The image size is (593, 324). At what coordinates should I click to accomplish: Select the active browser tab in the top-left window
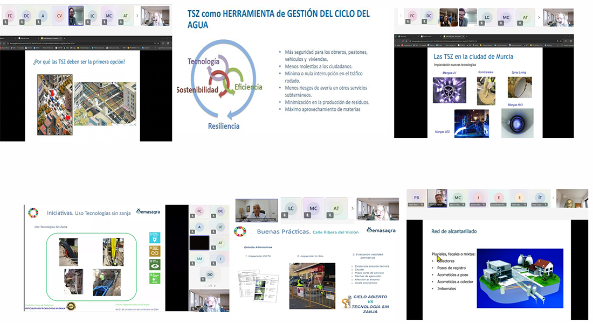pos(51,38)
